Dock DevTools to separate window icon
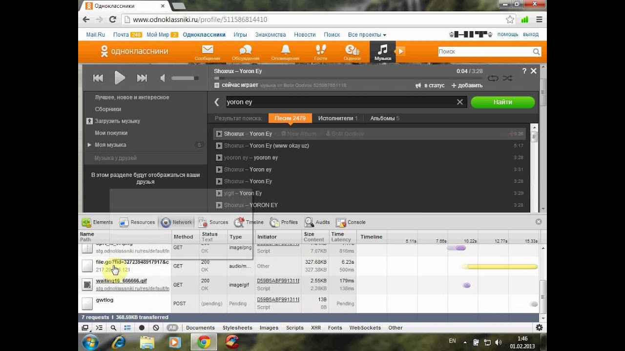Screen dimensions: 625x351 pyautogui.click(x=85, y=328)
